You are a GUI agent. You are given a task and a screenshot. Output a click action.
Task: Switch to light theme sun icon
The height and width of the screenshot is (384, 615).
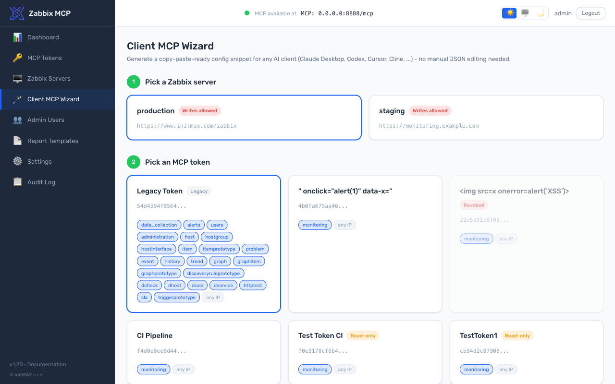coord(510,13)
